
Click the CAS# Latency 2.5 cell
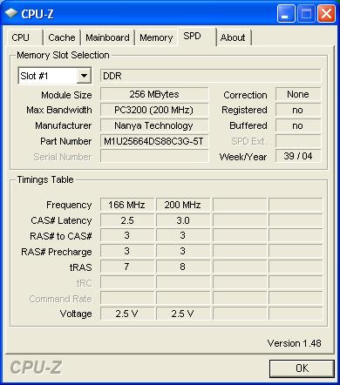(x=127, y=220)
